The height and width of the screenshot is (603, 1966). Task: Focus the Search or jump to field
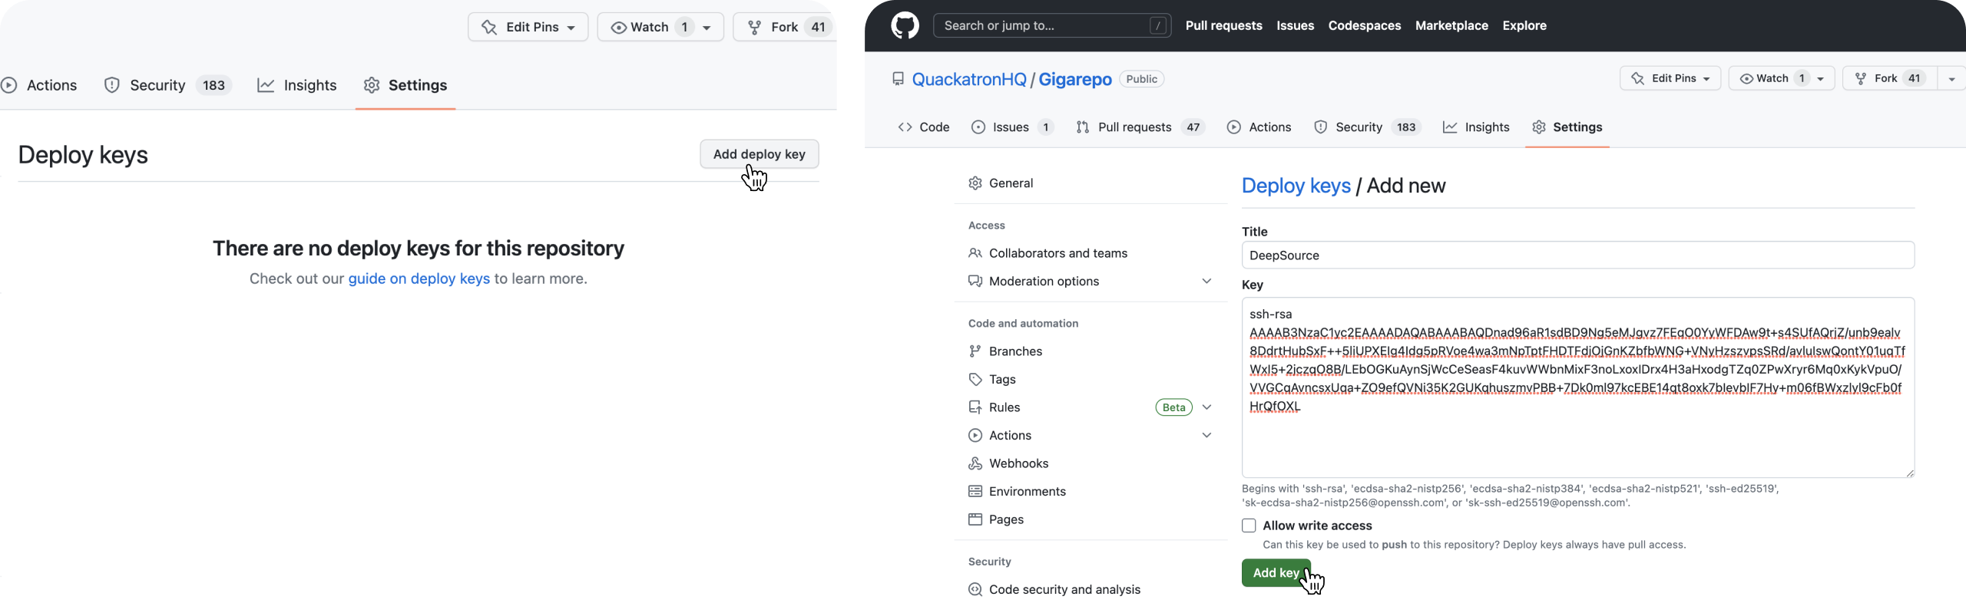pyautogui.click(x=1051, y=25)
